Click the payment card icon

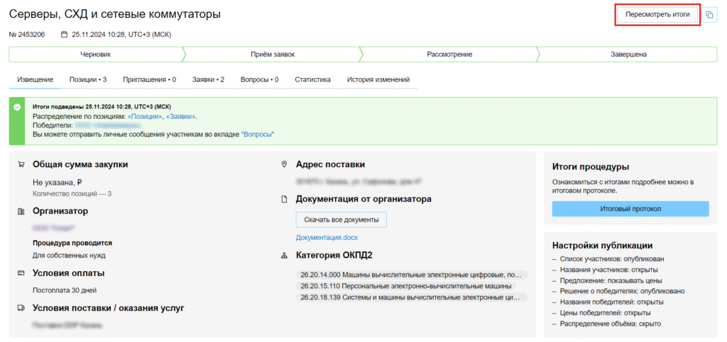(x=21, y=273)
